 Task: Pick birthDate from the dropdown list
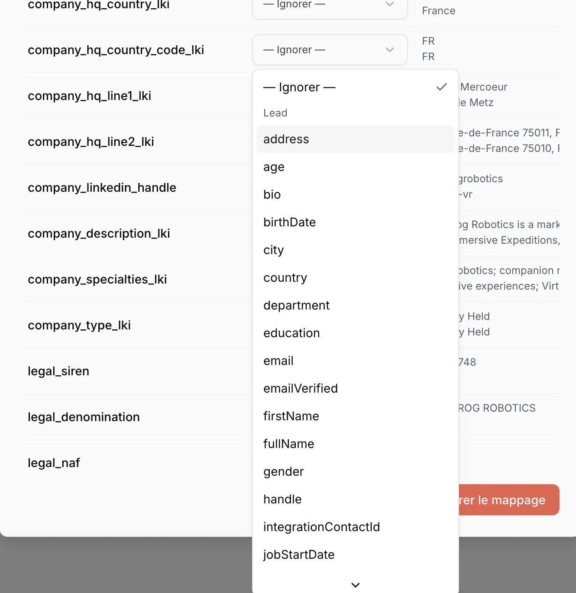[x=355, y=222]
